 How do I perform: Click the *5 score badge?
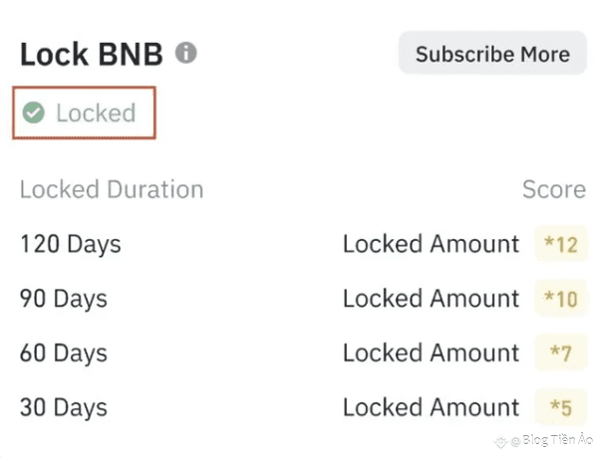coord(561,407)
